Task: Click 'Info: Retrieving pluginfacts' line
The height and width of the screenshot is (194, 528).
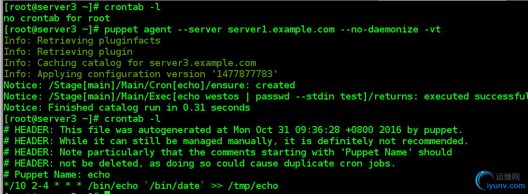Action: coord(82,41)
